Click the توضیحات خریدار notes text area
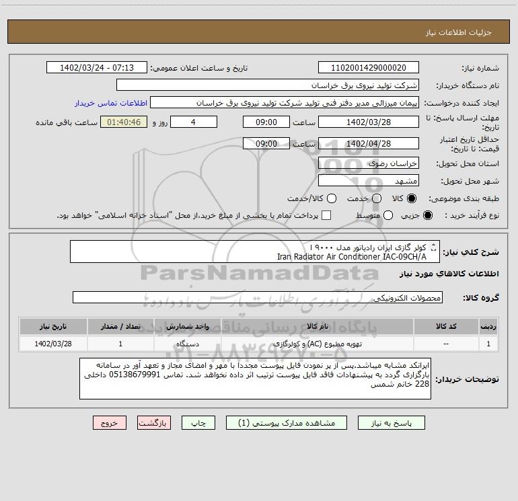 click(x=255, y=379)
